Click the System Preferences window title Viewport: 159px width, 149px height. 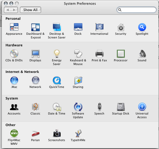80,3
